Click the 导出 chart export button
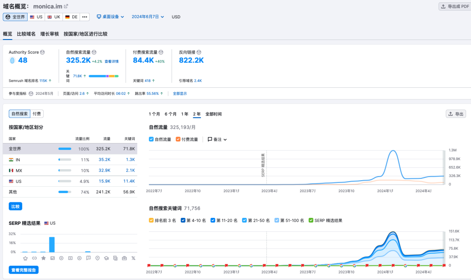The image size is (471, 280). (456, 114)
